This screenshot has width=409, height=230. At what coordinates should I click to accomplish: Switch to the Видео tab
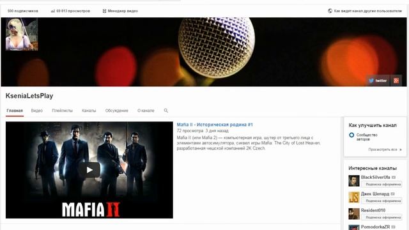37,111
